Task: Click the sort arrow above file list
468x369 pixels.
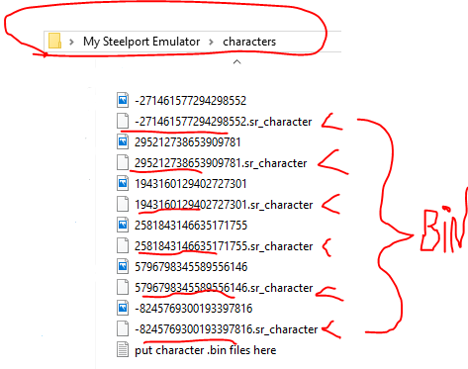Action: click(236, 61)
